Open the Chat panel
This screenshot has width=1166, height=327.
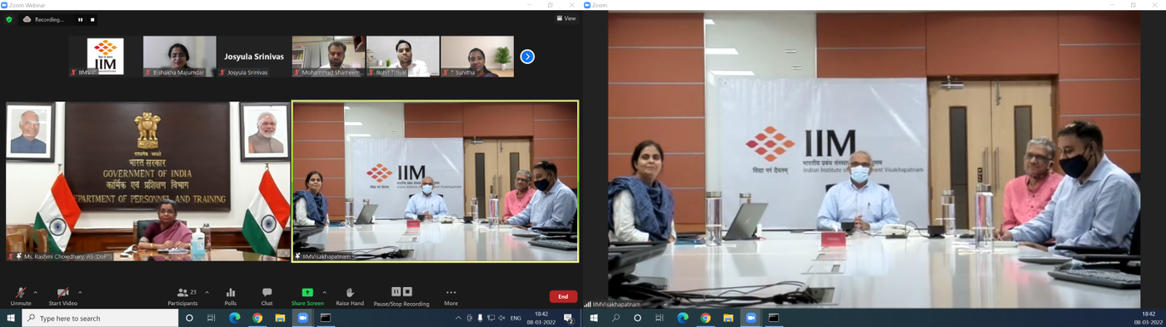[267, 296]
